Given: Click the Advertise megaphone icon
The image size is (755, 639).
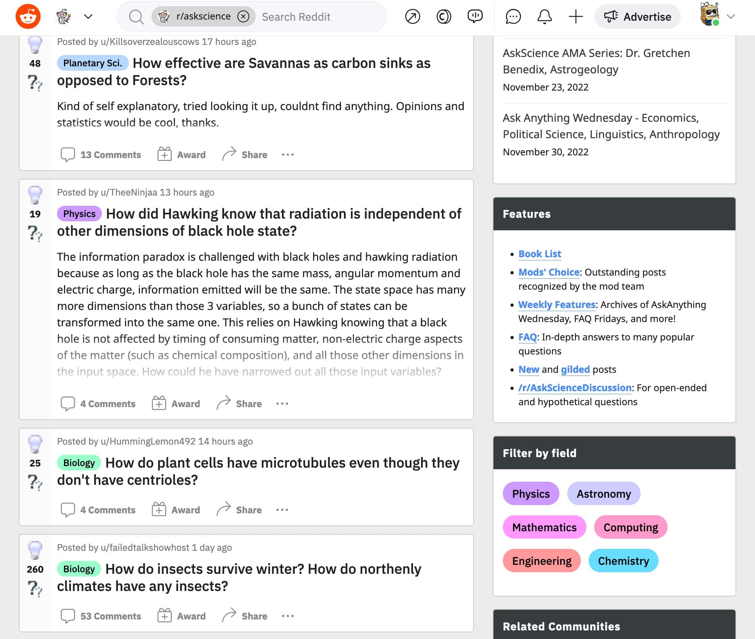Looking at the screenshot, I should click(x=610, y=17).
